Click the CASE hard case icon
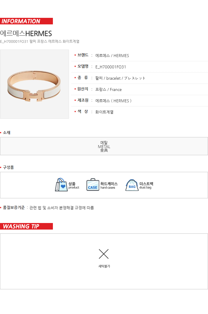The image size is (208, 314). click(x=93, y=185)
